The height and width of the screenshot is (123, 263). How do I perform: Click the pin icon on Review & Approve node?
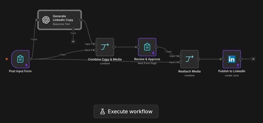coord(153,53)
